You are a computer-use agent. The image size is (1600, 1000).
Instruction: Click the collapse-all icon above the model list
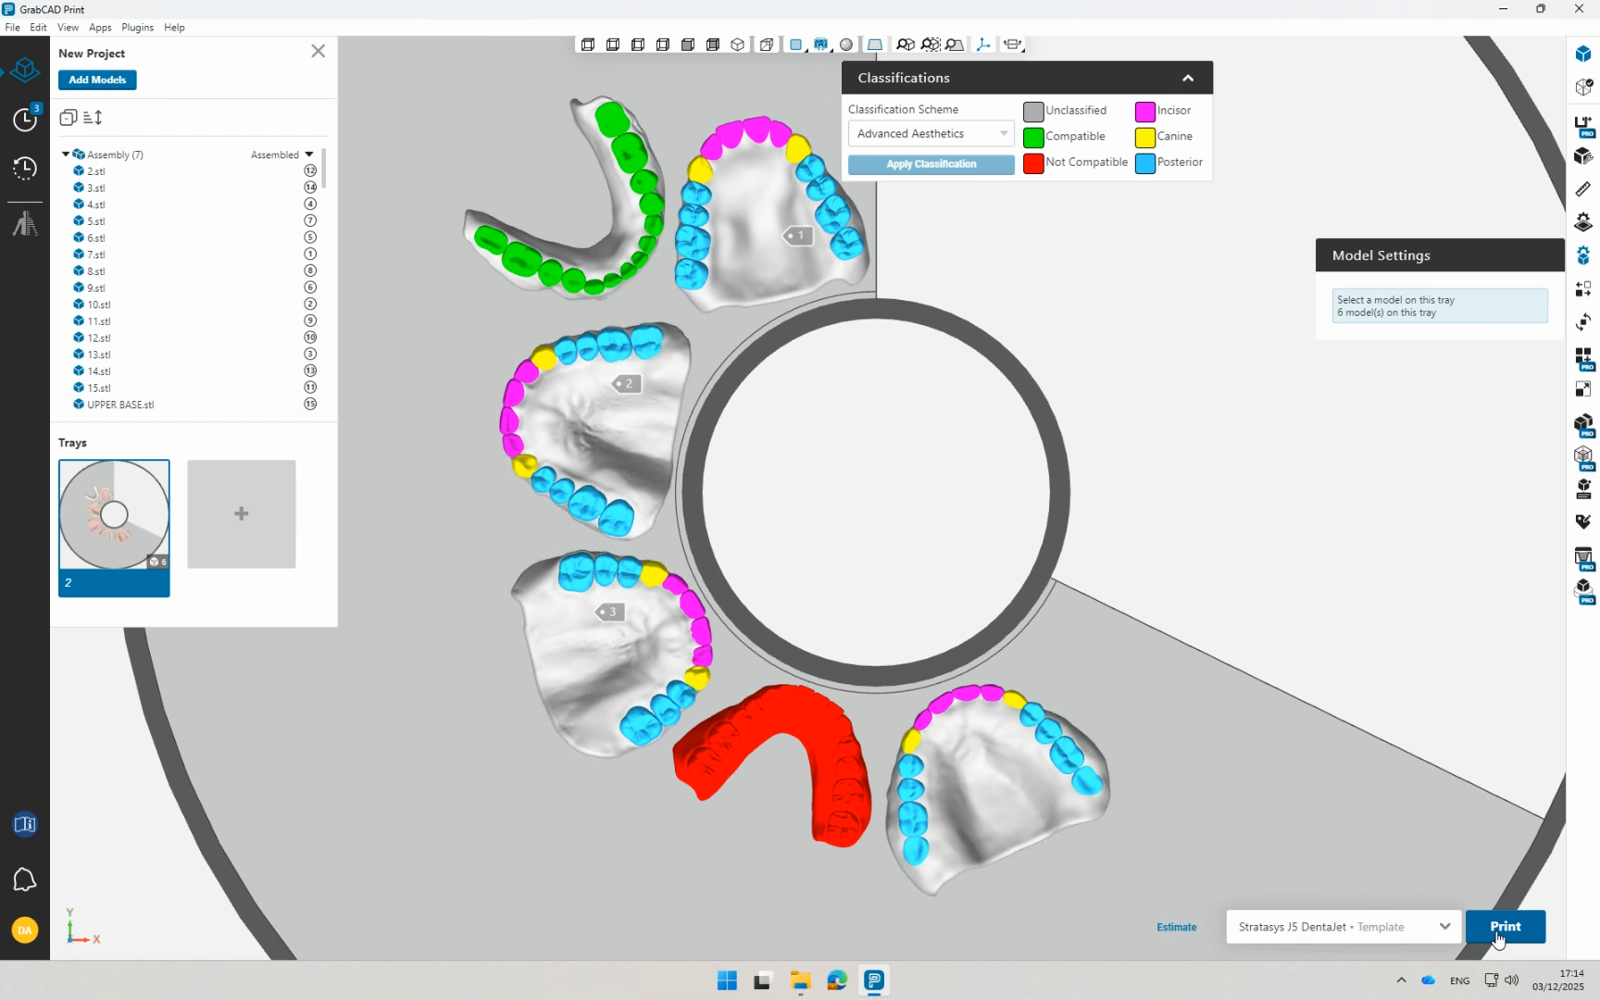pyautogui.click(x=68, y=118)
